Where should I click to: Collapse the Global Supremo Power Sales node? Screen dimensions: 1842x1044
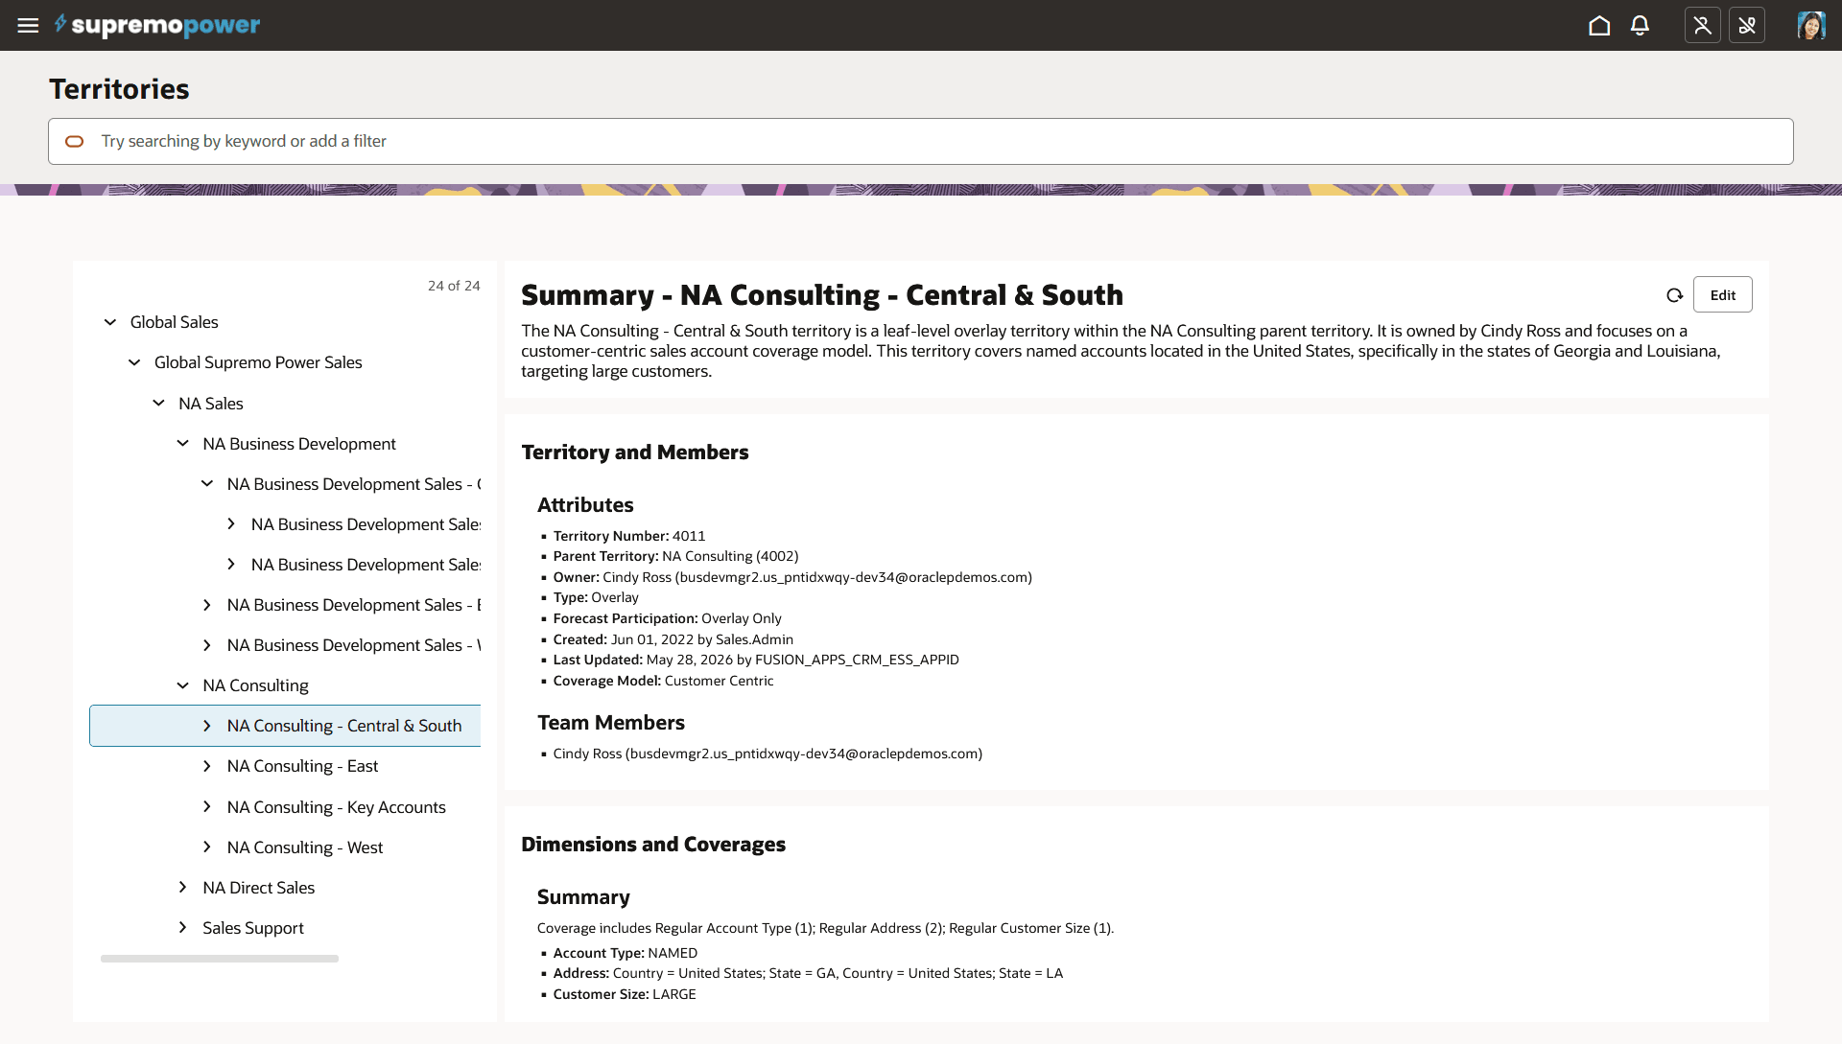[134, 362]
